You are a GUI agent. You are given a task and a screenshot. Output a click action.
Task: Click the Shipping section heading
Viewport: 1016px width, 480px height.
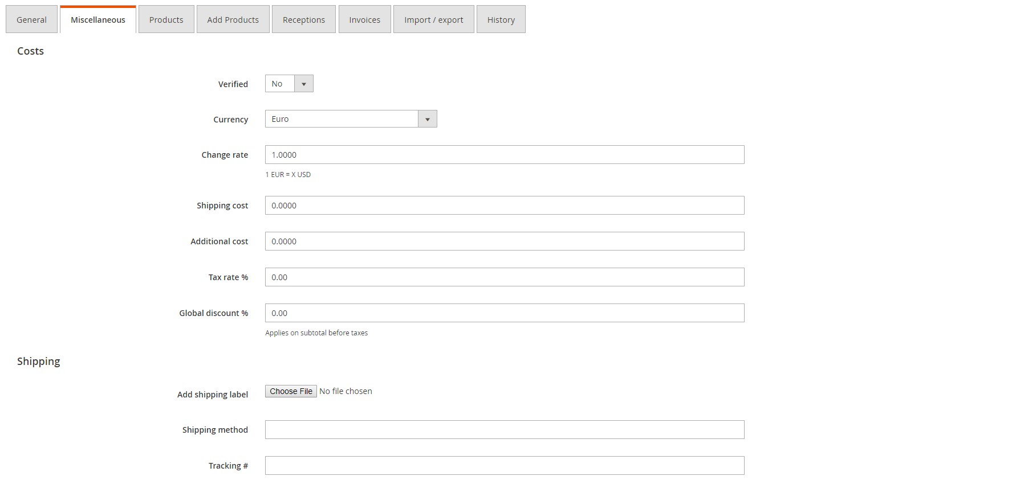click(38, 362)
